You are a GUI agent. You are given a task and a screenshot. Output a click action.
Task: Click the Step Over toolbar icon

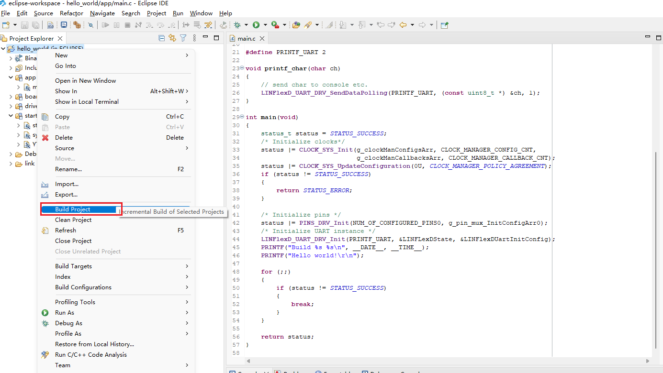(x=160, y=25)
